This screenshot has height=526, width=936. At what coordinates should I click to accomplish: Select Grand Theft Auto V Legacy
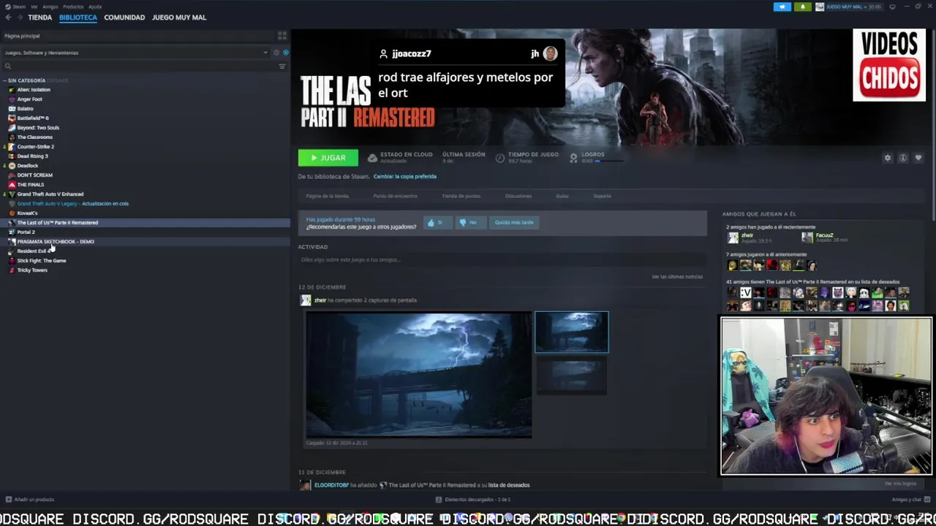72,204
